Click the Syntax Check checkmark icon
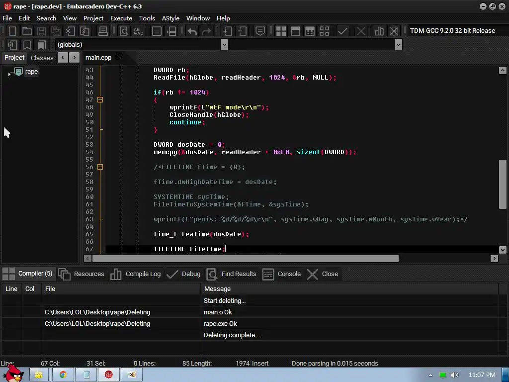This screenshot has width=509, height=382. click(342, 31)
